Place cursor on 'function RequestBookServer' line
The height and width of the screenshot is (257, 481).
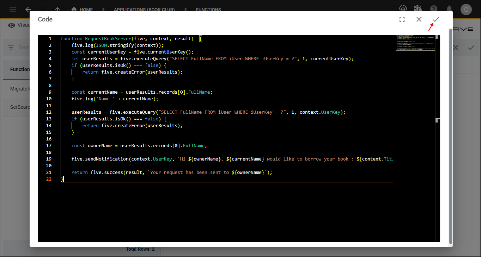[x=131, y=38]
